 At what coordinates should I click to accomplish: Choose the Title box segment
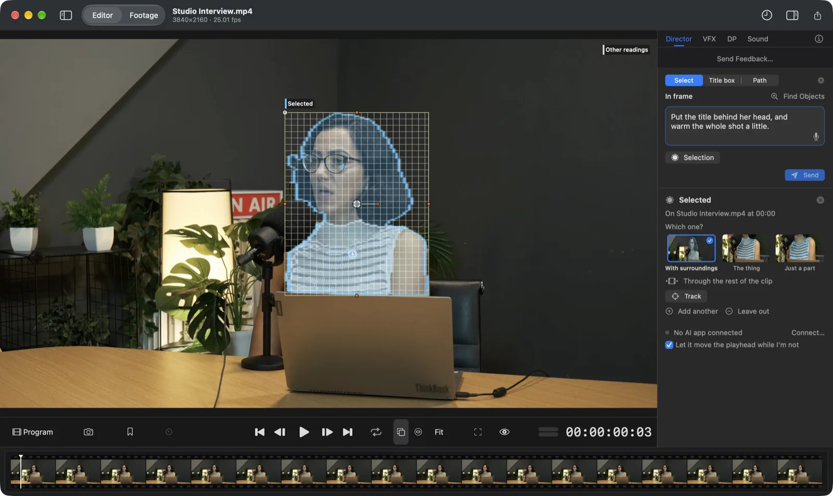point(722,80)
